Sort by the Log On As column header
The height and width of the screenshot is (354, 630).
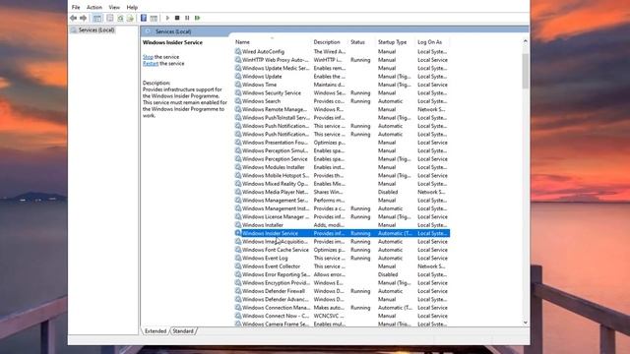[x=432, y=42]
